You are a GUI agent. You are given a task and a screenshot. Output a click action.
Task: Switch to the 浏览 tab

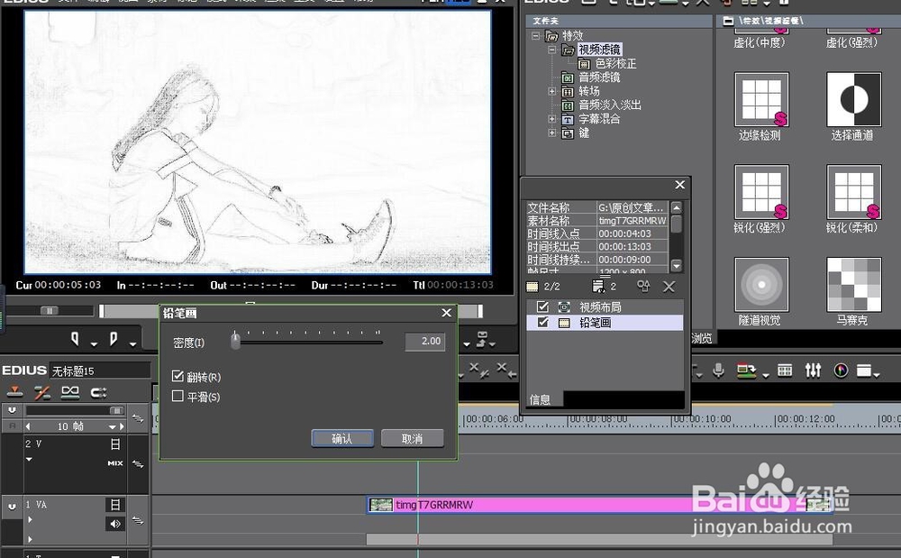coord(702,338)
